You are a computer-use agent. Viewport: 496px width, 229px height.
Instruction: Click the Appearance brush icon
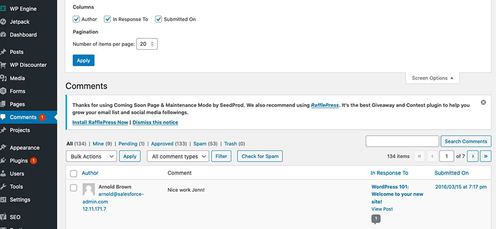pos(3,148)
